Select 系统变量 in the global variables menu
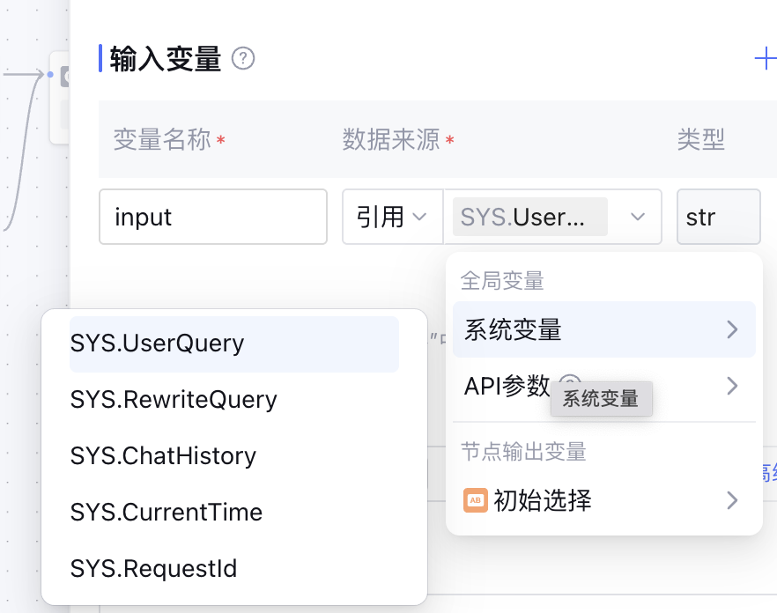The height and width of the screenshot is (613, 777). click(513, 330)
